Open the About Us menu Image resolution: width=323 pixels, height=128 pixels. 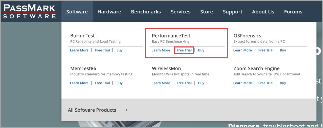pos(263,12)
